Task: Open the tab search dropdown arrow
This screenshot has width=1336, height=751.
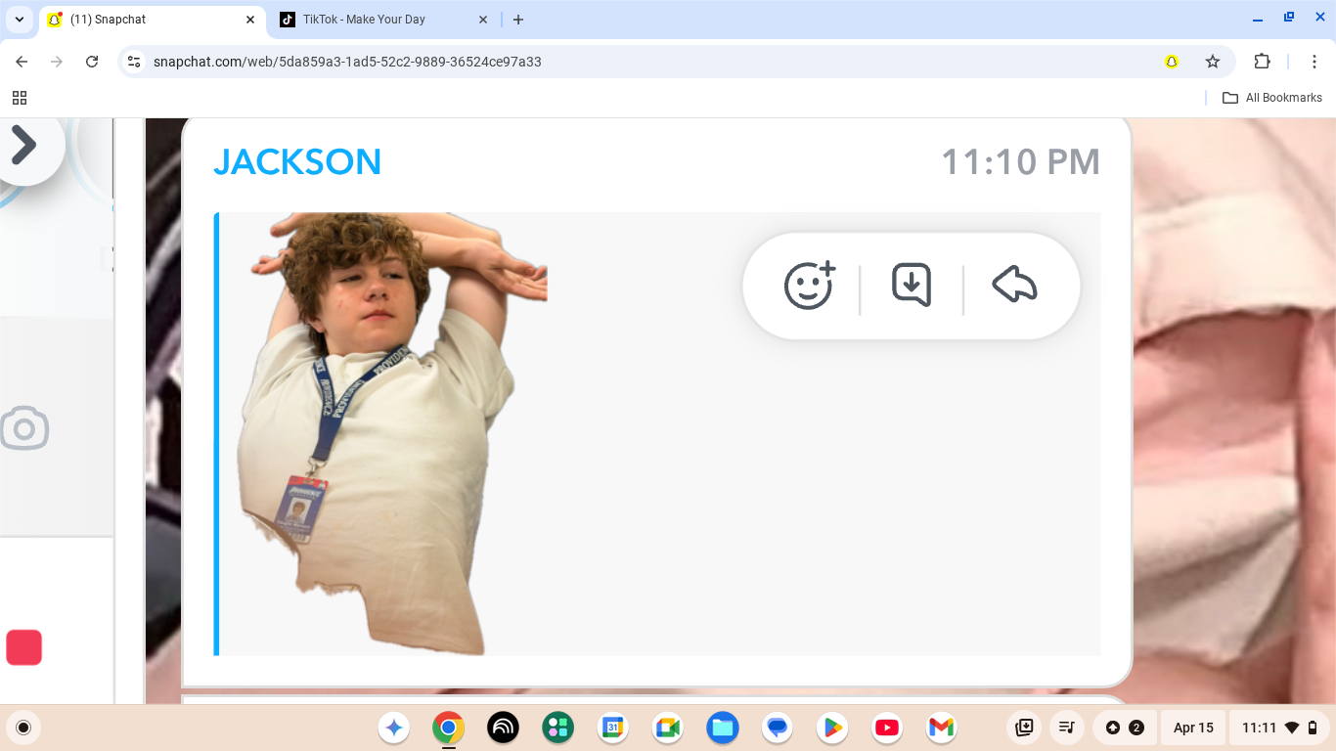Action: [20, 20]
